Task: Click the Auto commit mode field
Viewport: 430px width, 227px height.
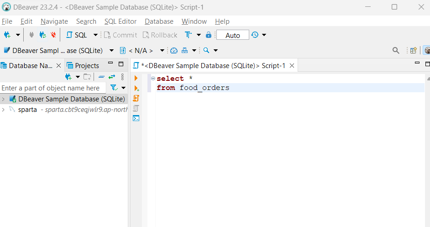Action: coord(232,35)
